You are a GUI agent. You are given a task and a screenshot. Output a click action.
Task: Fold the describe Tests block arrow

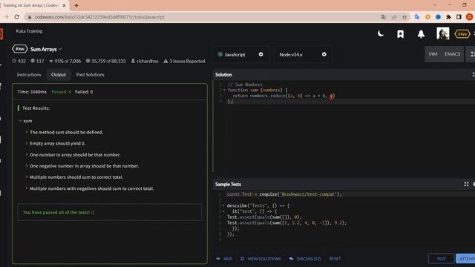tap(223, 205)
